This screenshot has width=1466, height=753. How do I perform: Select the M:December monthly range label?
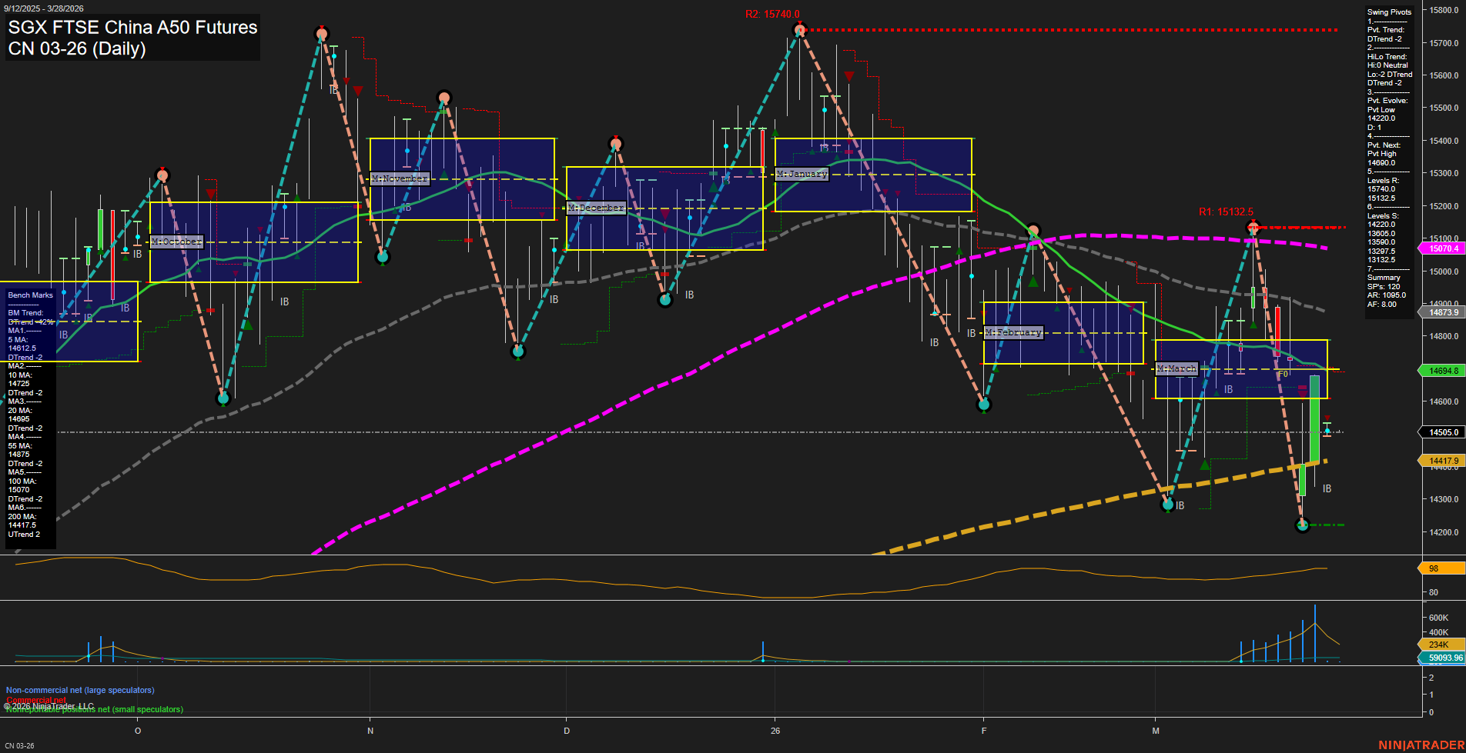[x=595, y=208]
